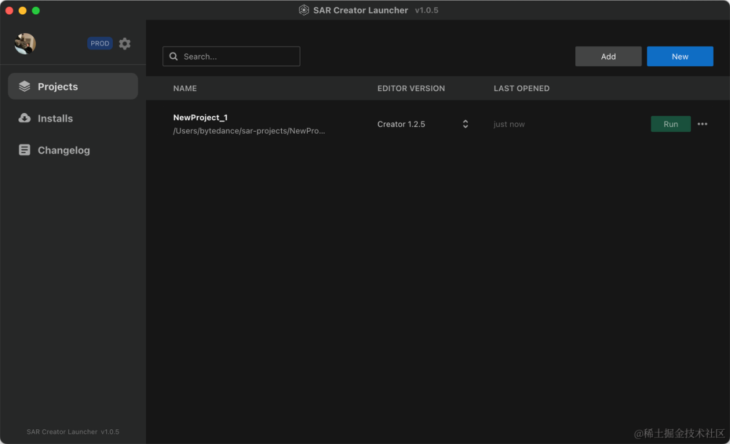Create a project with the New button
Image resolution: width=730 pixels, height=444 pixels.
[680, 56]
